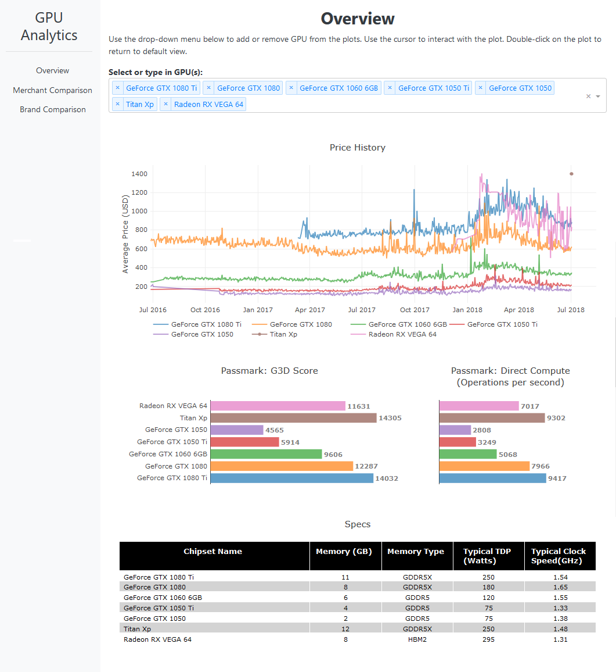616x672 pixels.
Task: Remove GeForce GTX 1080 tag from selection
Action: [x=208, y=88]
